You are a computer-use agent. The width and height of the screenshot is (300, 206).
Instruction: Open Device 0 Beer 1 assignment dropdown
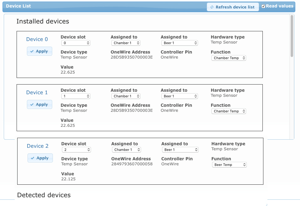180,43
